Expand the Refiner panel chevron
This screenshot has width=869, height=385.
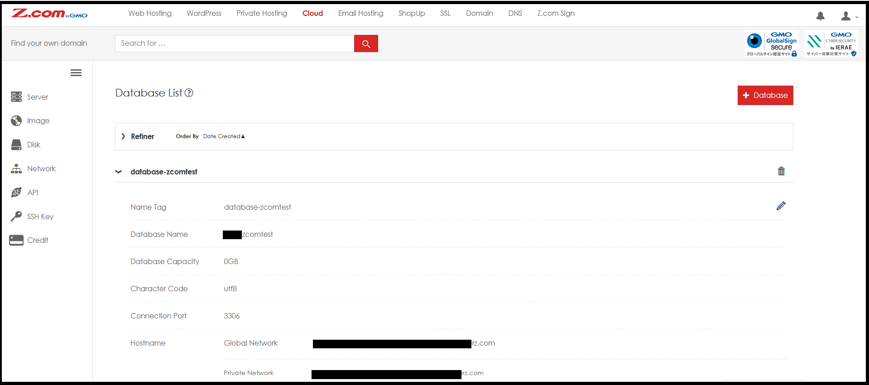(x=123, y=136)
